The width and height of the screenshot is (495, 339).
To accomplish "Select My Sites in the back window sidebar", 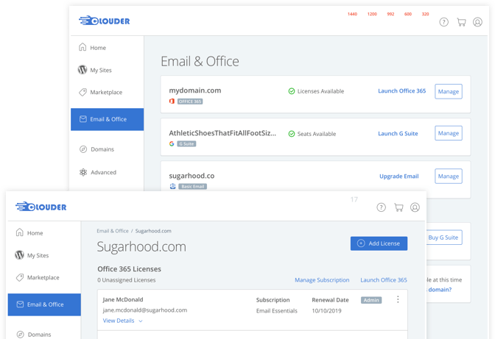I will [x=102, y=70].
